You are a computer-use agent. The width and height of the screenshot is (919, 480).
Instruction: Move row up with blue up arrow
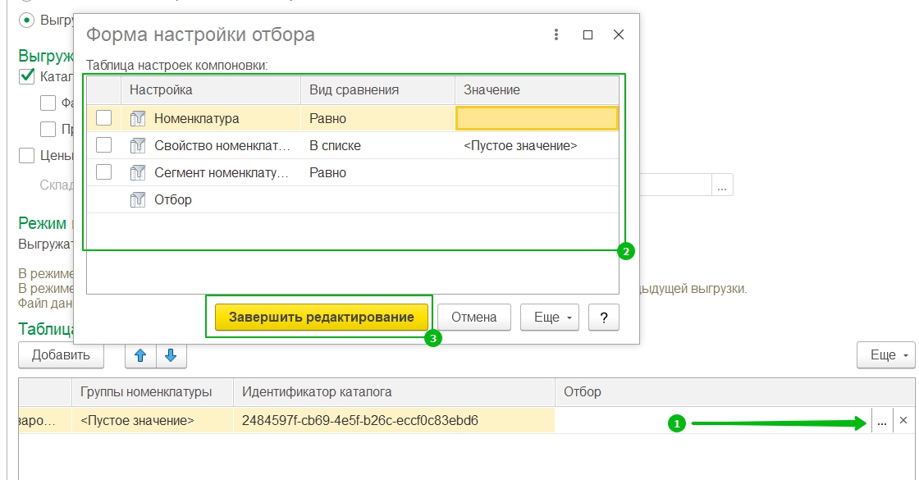pyautogui.click(x=140, y=355)
